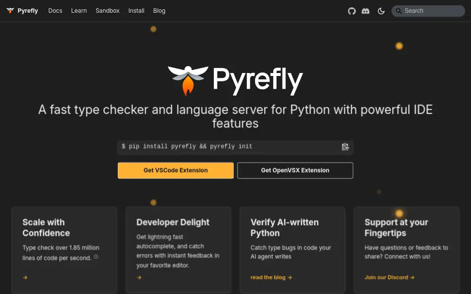This screenshot has height=294, width=471.
Task: Click Get VSCode Extension button
Action: pos(176,171)
